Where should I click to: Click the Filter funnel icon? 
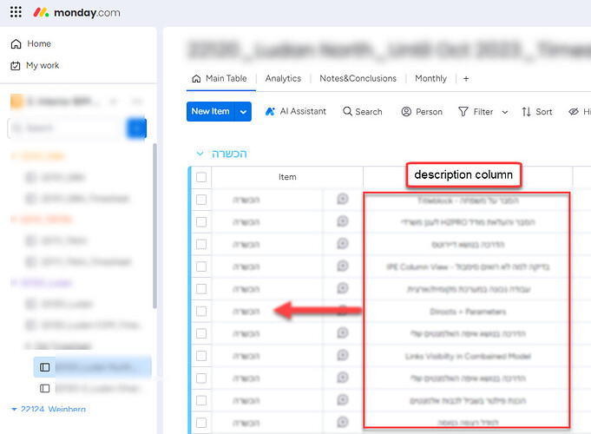click(x=463, y=112)
